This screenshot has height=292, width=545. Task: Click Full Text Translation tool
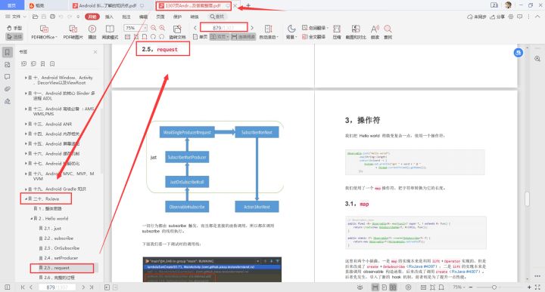click(x=313, y=36)
